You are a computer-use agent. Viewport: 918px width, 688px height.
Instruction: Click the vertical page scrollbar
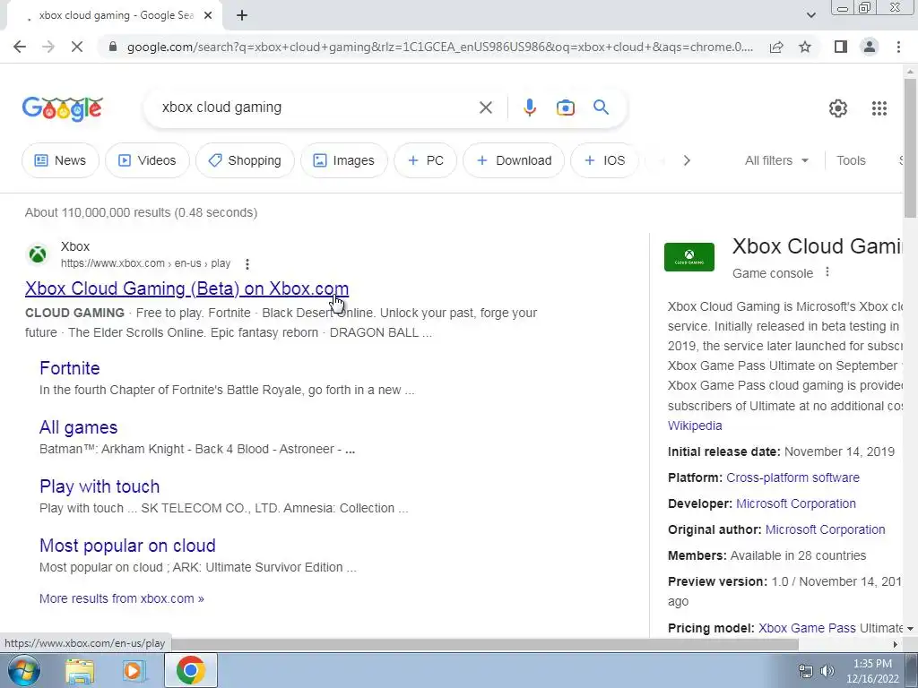[910, 146]
